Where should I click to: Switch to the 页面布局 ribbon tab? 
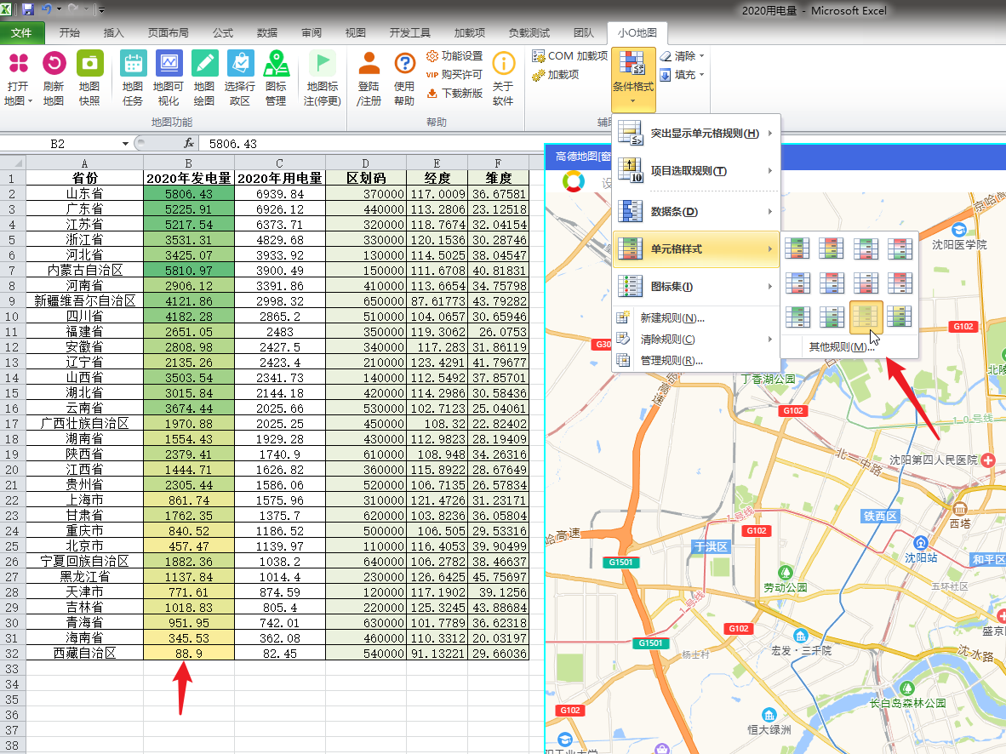(169, 33)
